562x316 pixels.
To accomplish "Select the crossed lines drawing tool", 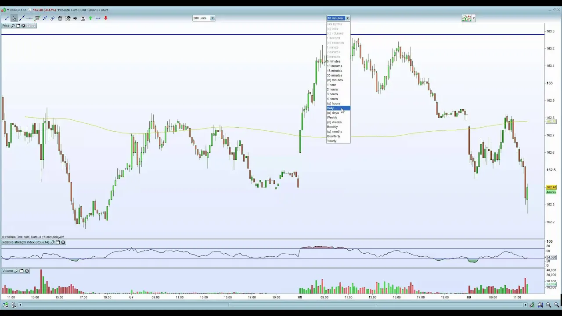I will click(x=52, y=18).
